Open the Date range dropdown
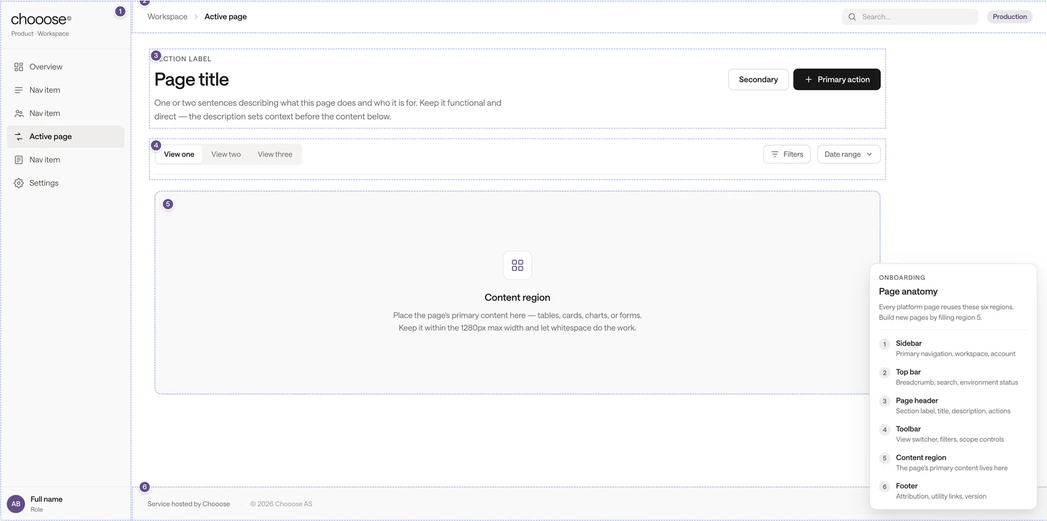This screenshot has height=521, width=1047. (x=849, y=154)
